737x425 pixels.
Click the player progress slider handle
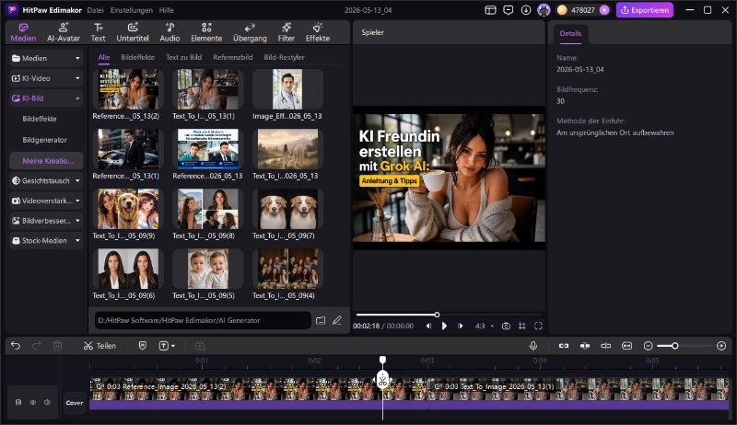point(437,315)
